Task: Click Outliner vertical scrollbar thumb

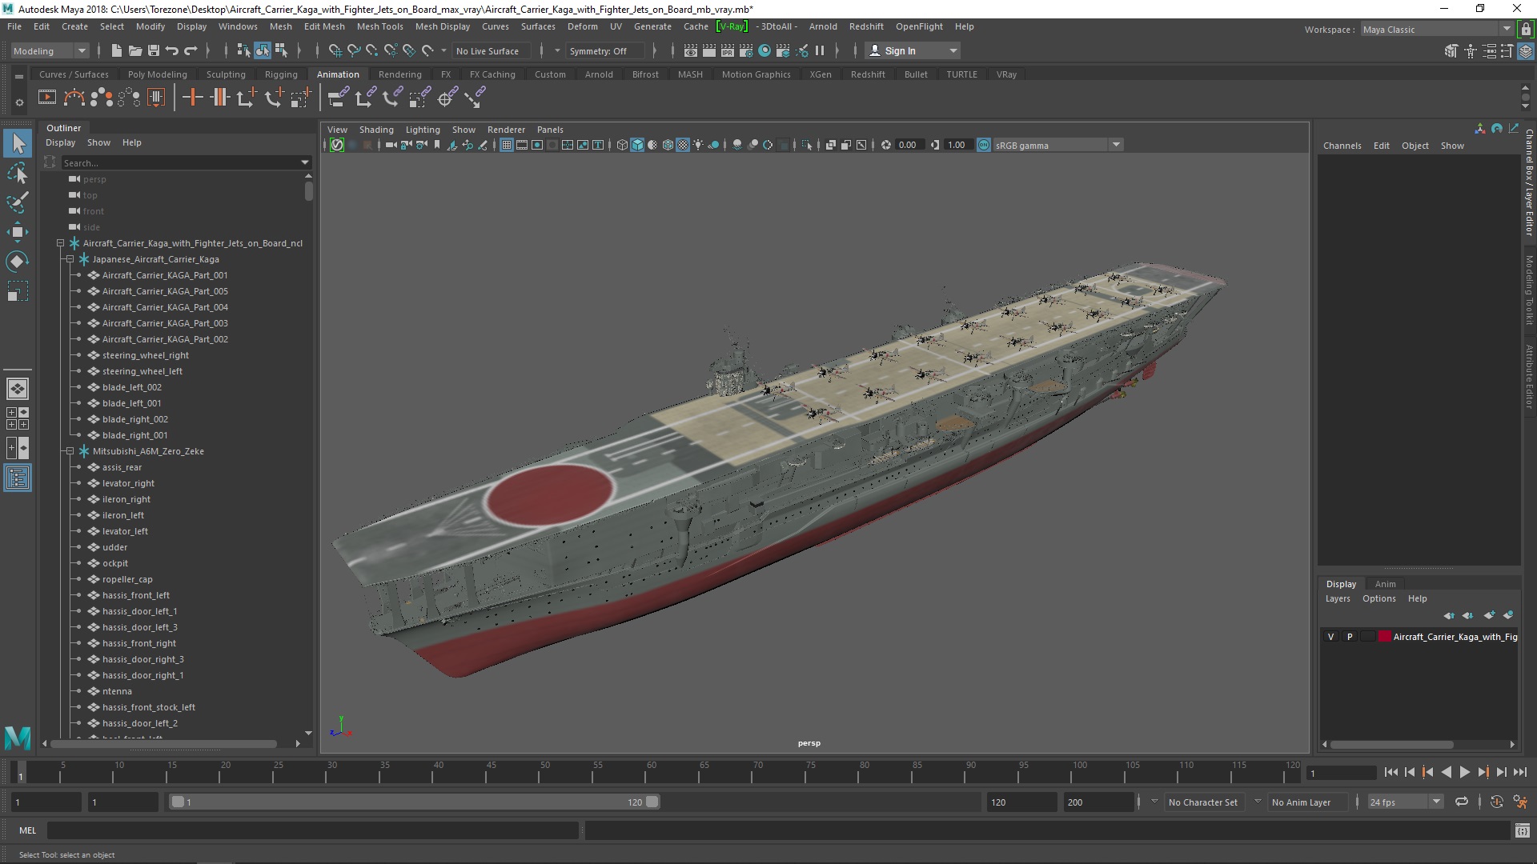Action: 309,190
